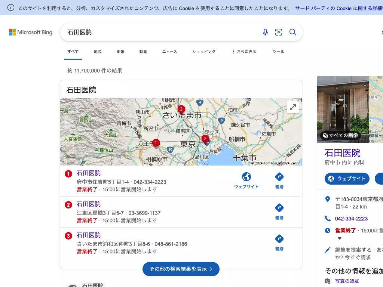
Task: Click the ウェブサイト button in side panel
Action: (x=347, y=178)
